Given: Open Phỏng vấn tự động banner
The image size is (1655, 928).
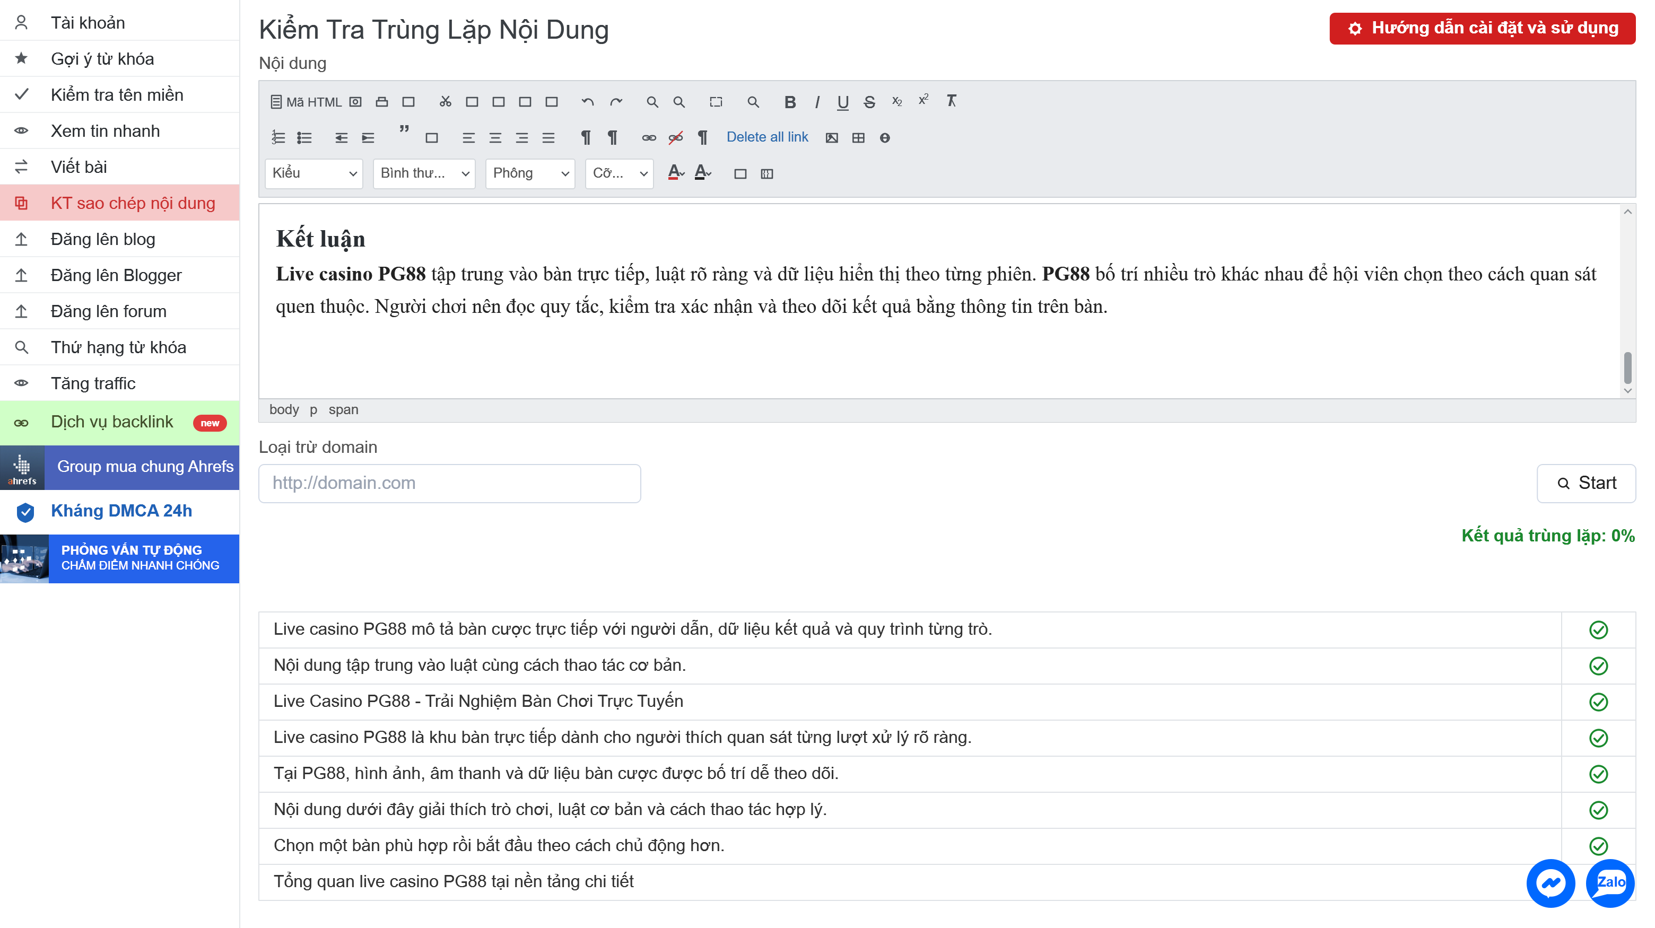Looking at the screenshot, I should 119,558.
